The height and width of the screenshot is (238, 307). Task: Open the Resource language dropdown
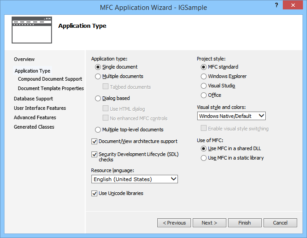[x=134, y=179]
